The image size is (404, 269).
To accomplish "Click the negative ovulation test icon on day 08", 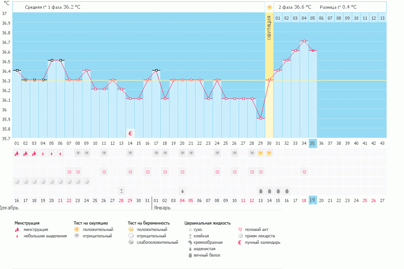I will tap(78, 153).
